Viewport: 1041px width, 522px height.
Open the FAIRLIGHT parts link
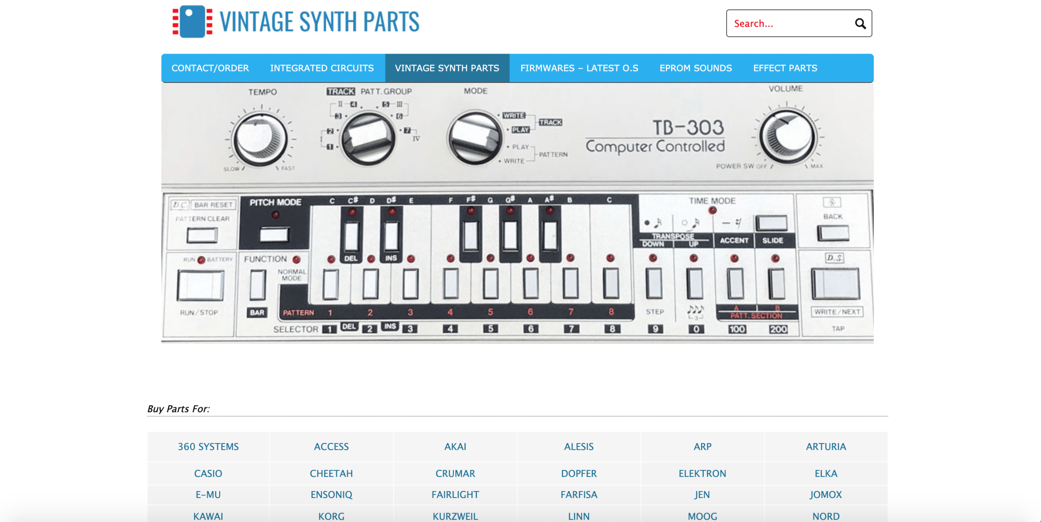click(455, 494)
